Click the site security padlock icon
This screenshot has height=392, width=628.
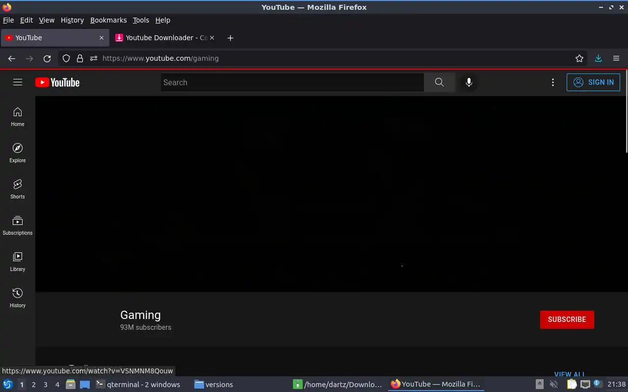(x=80, y=58)
